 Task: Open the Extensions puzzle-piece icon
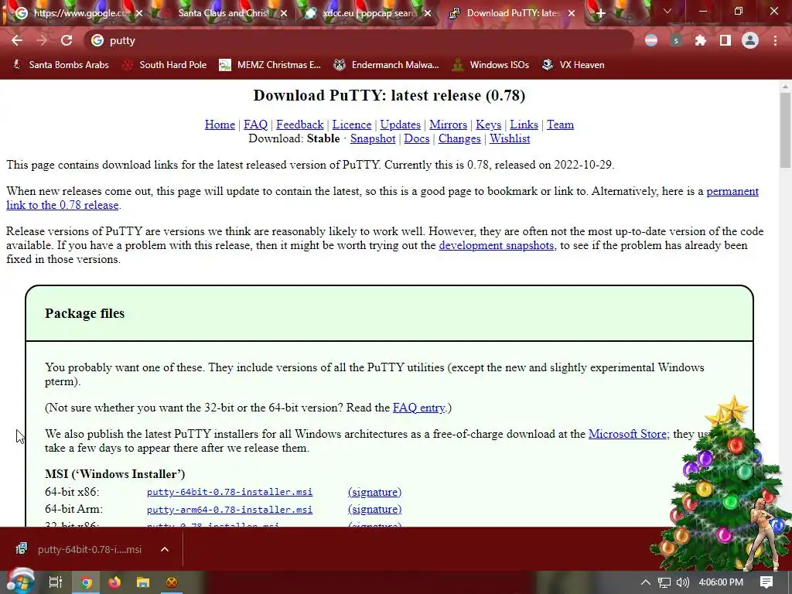click(x=701, y=40)
